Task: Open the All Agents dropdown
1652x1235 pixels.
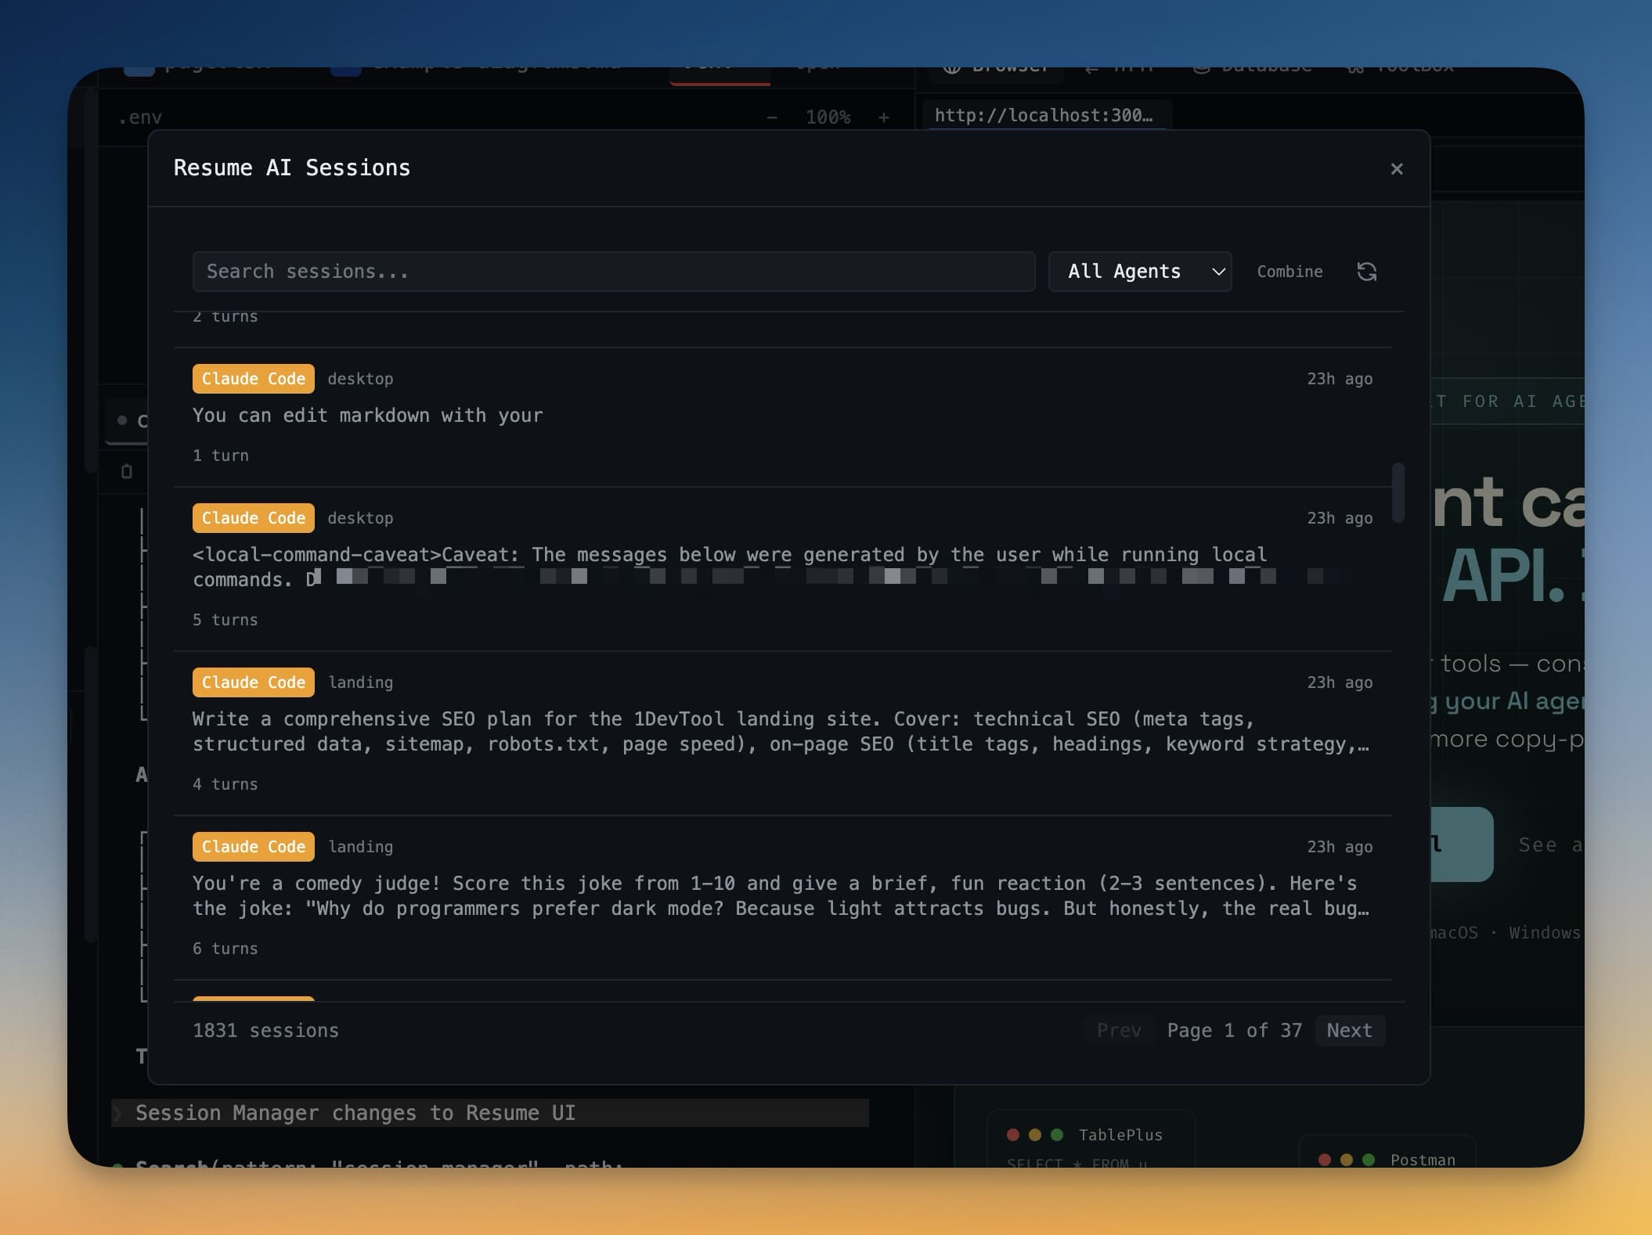Action: [1140, 272]
